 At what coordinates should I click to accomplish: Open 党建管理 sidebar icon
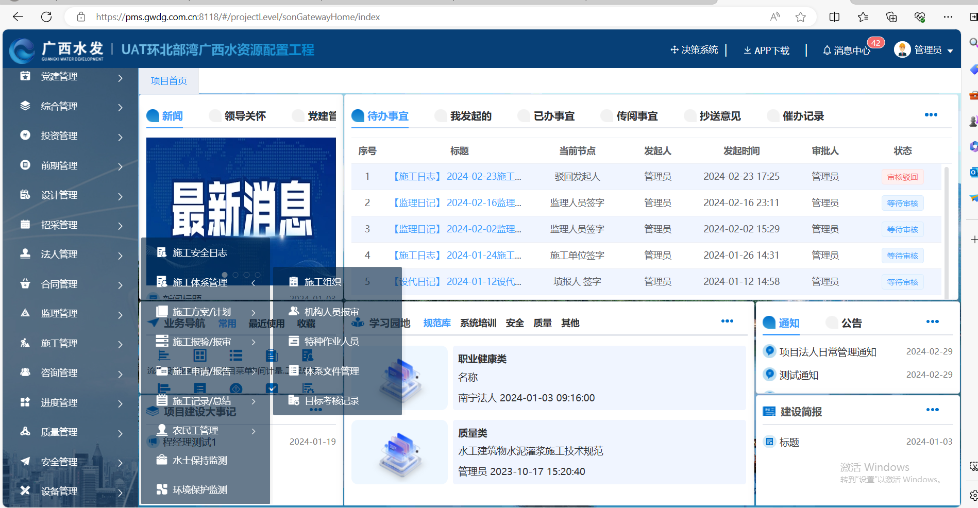click(25, 76)
